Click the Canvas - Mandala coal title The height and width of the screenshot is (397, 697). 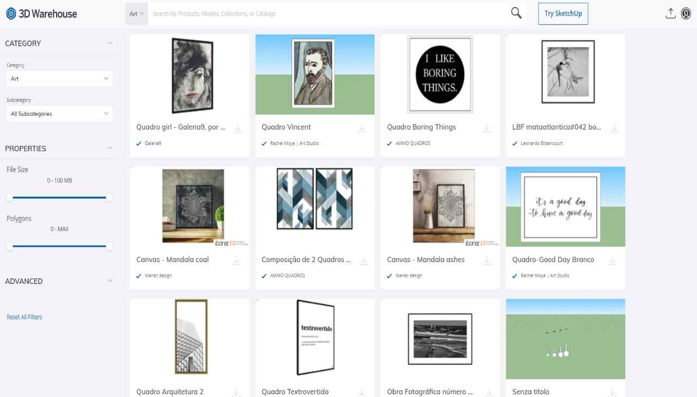(x=173, y=260)
